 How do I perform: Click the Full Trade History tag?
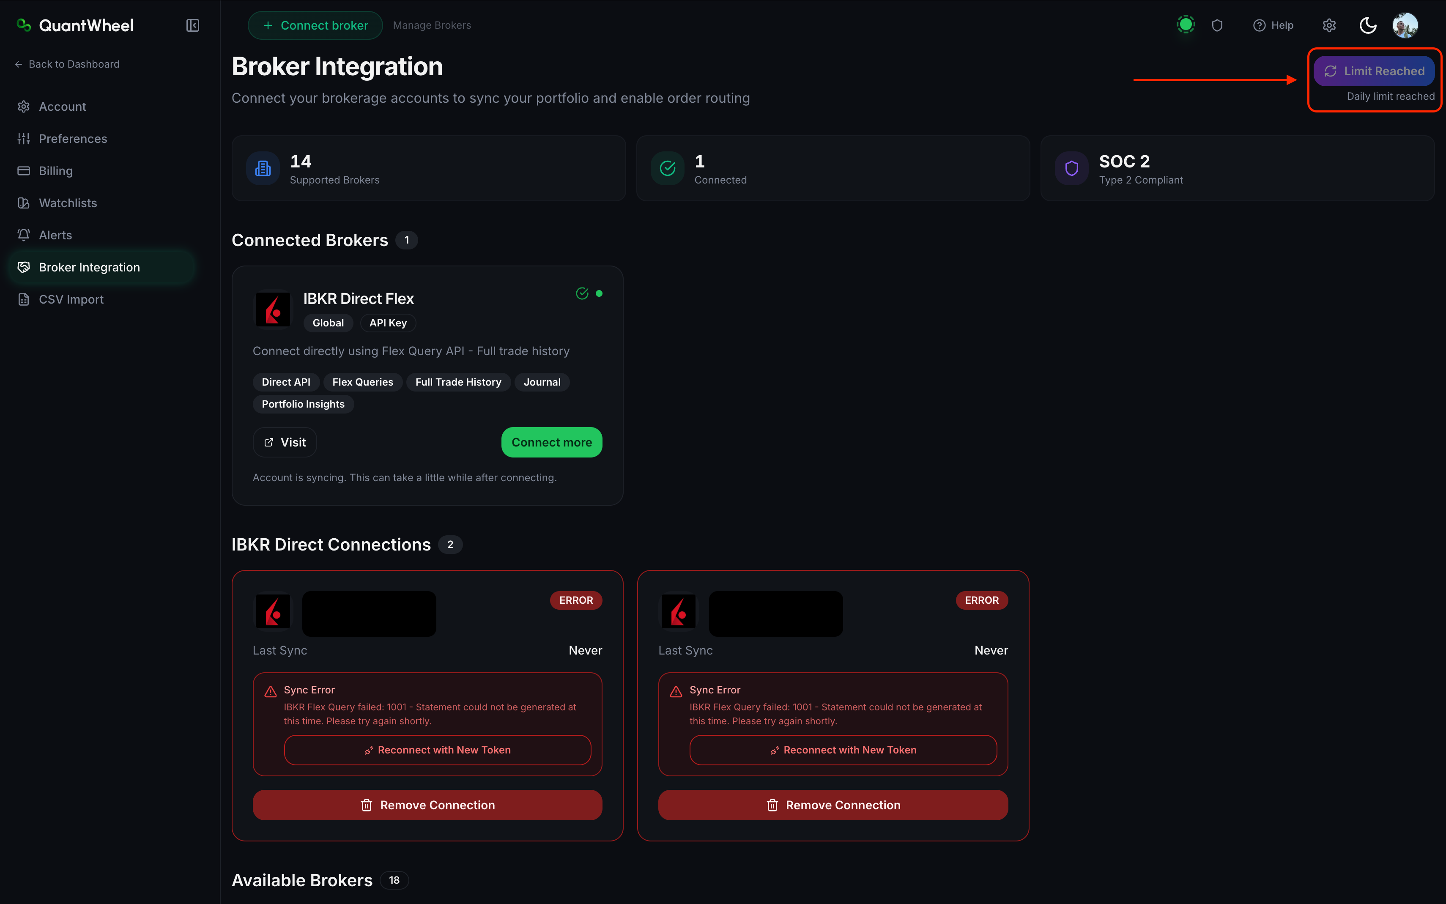tap(458, 382)
